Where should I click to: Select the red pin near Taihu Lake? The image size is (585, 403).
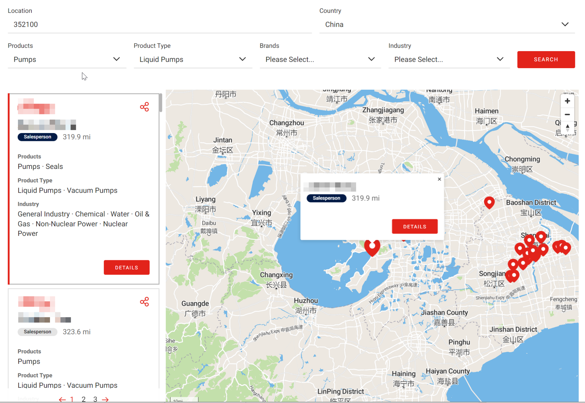372,247
